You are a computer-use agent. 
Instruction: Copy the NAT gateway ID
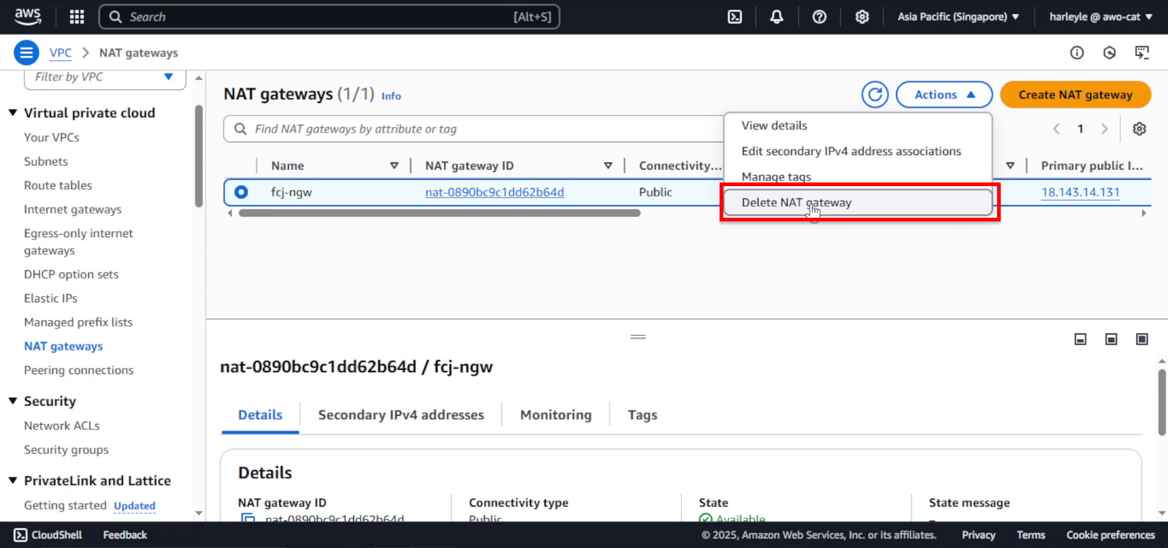click(x=248, y=518)
